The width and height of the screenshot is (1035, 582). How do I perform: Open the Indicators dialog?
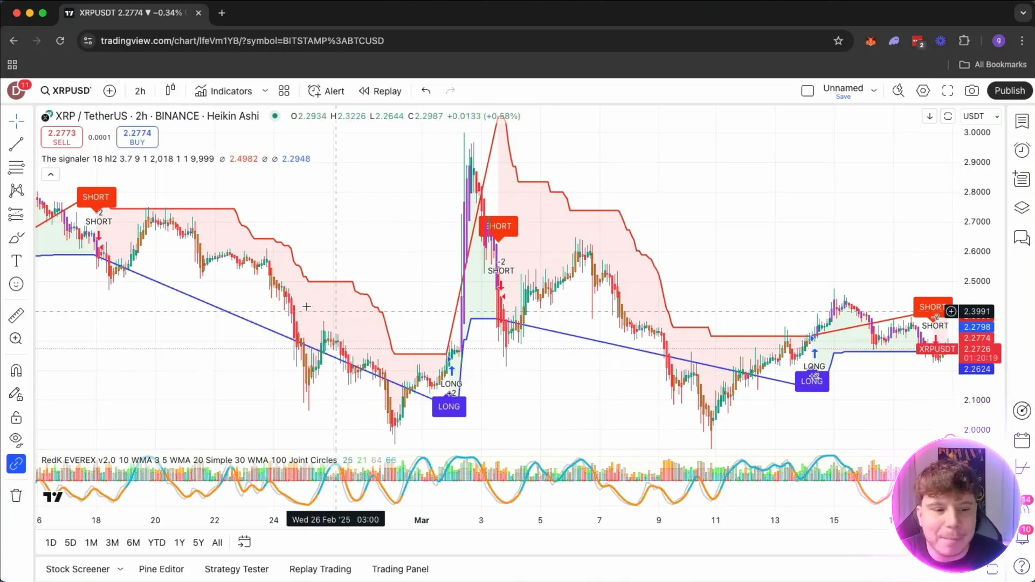(x=224, y=91)
